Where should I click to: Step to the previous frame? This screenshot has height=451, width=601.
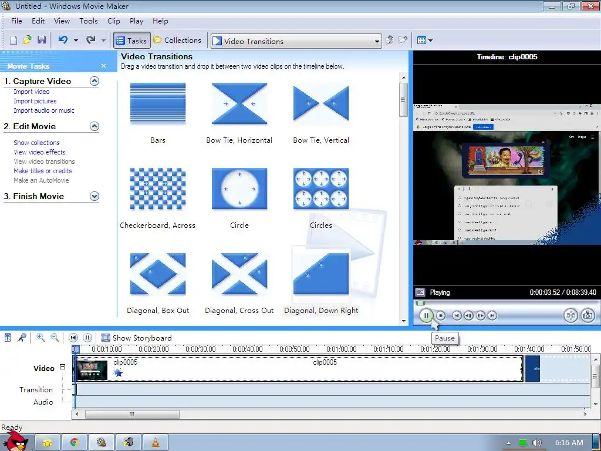(x=468, y=315)
